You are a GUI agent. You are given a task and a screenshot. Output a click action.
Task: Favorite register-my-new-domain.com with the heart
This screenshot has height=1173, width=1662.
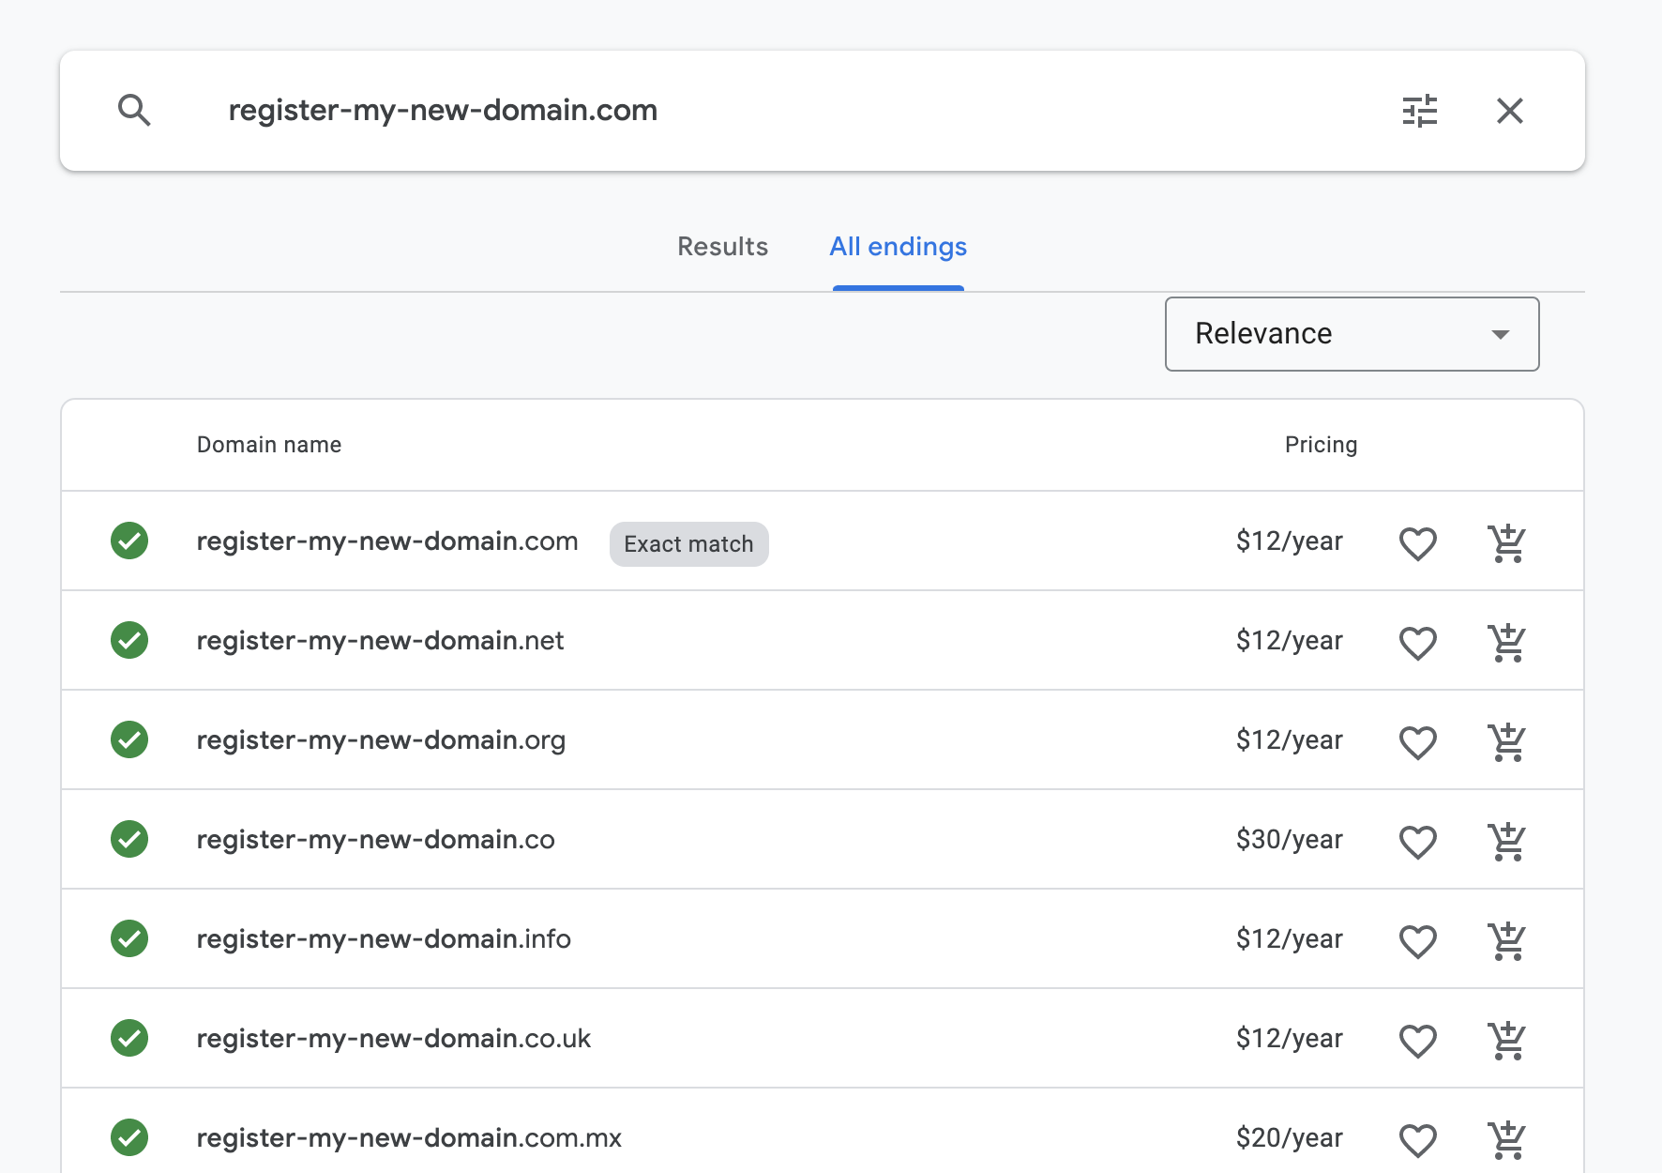[x=1417, y=542]
